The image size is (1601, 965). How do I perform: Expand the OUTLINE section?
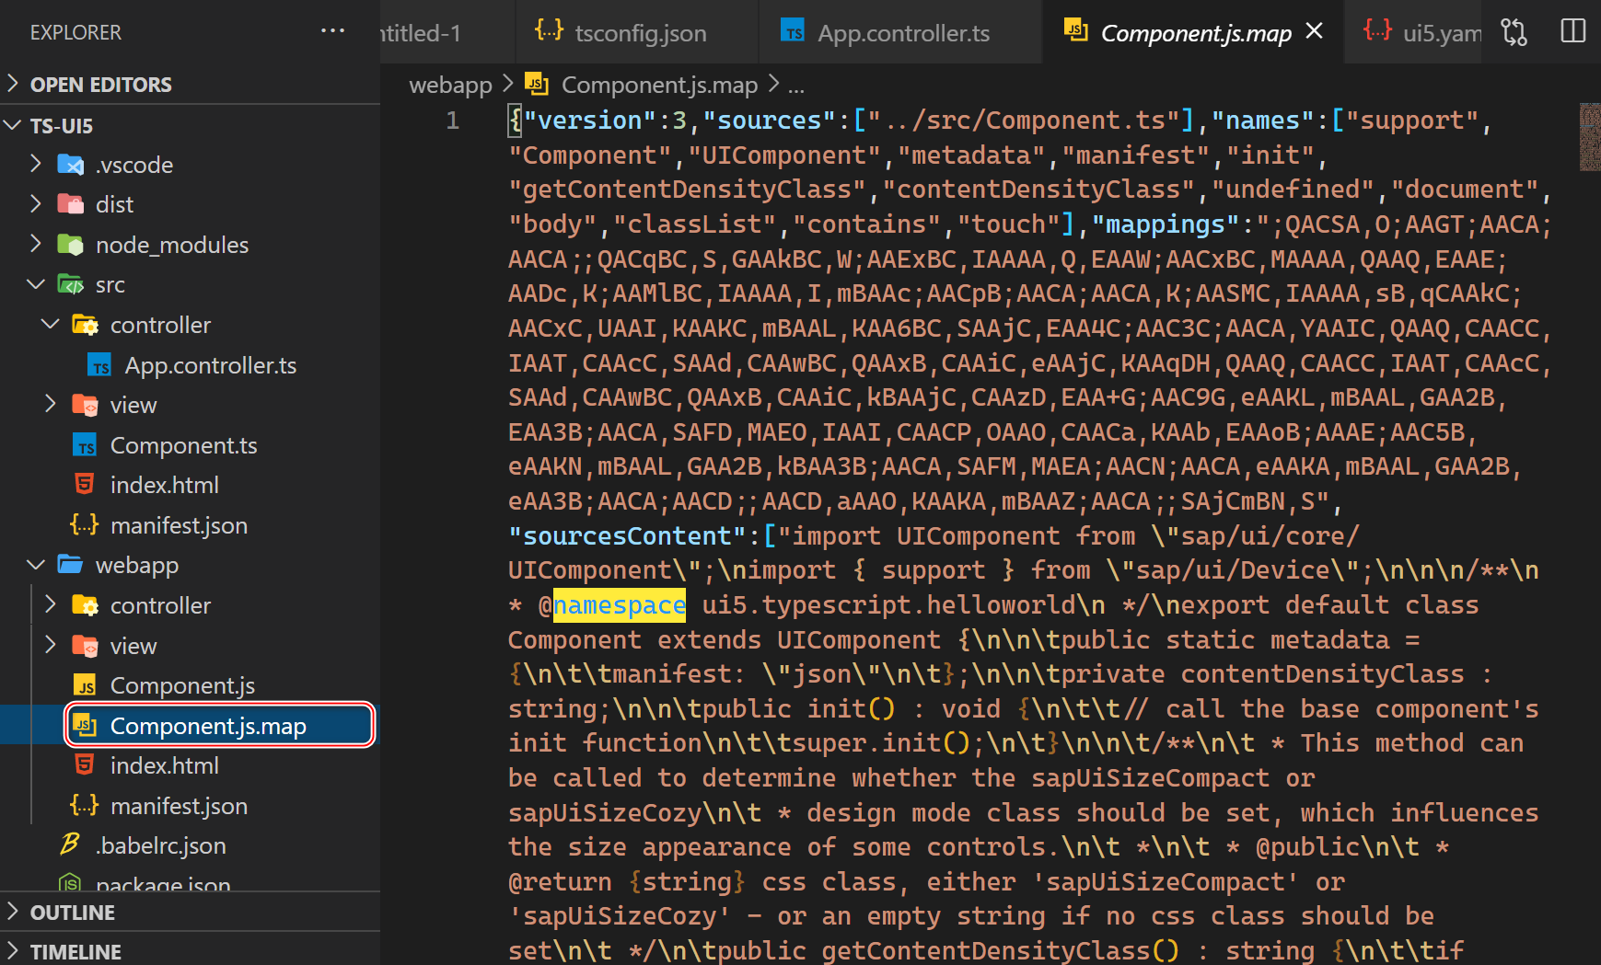190,913
